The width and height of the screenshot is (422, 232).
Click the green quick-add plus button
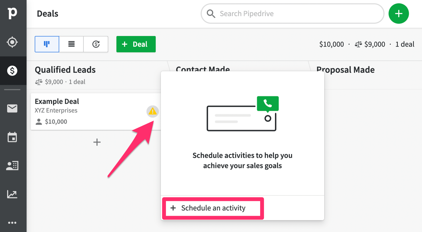[399, 14]
